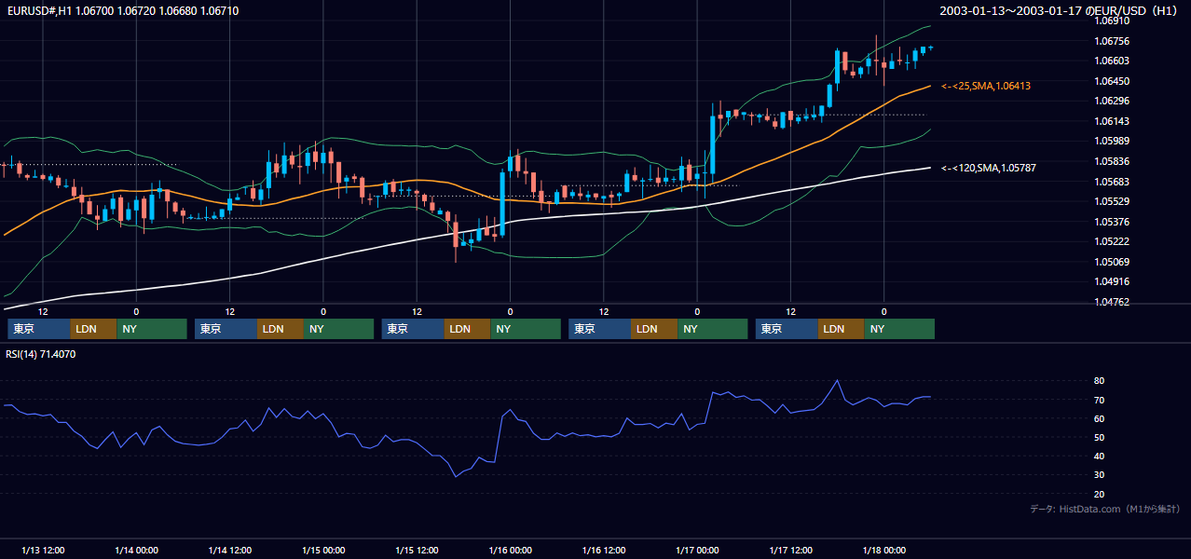
Task: Select price level 1.06296 on axis
Action: [1112, 101]
